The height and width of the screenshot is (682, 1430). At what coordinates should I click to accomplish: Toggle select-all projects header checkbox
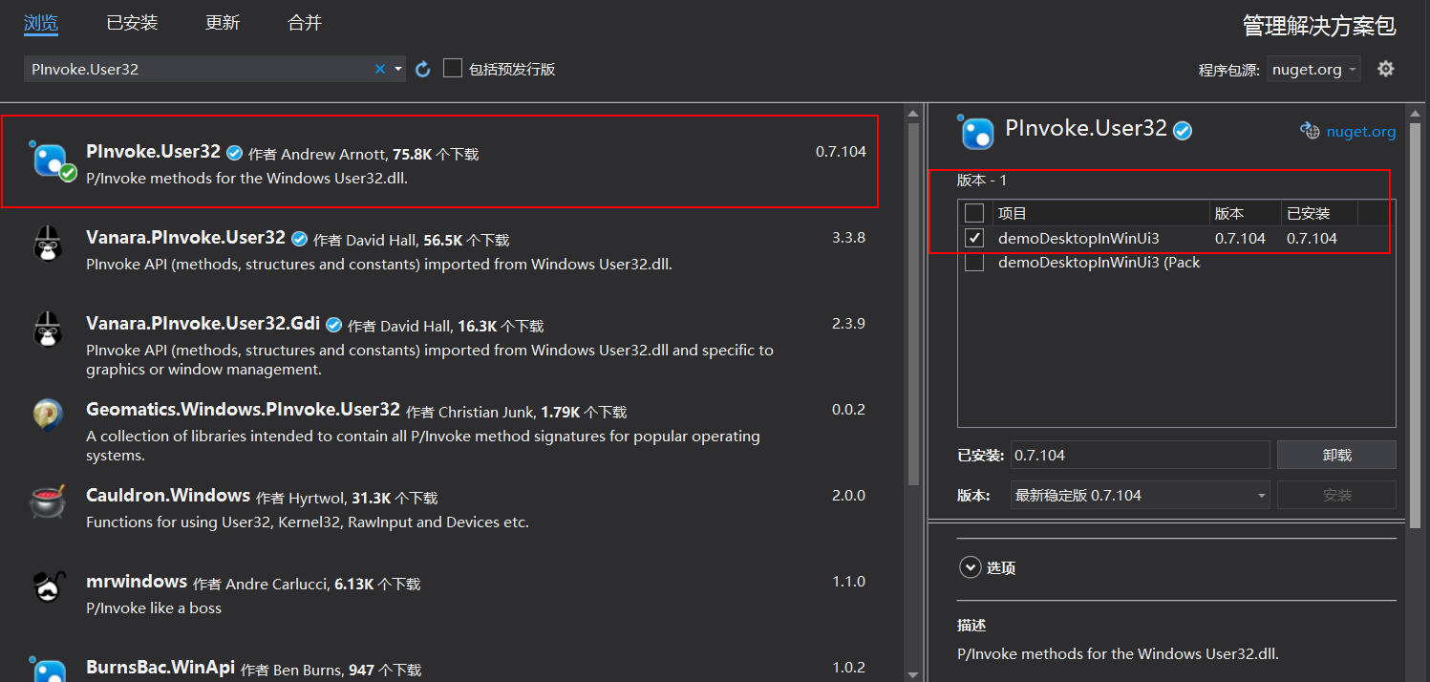[x=974, y=213]
